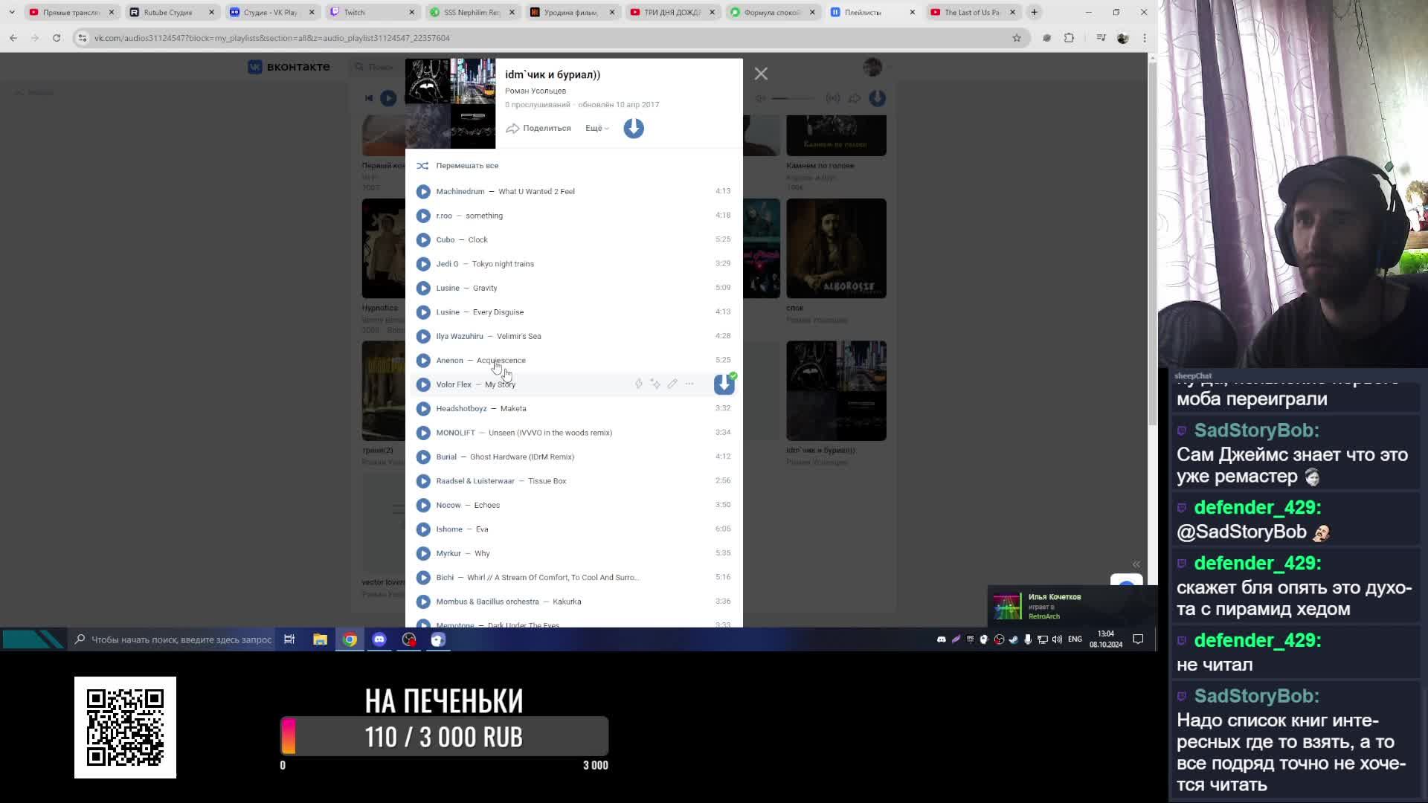This screenshot has height=803, width=1428.
Task: Open Discord from the taskbar
Action: point(379,639)
